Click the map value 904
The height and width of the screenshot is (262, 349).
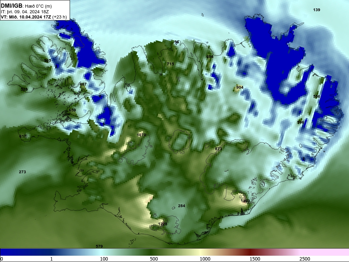pos(240,87)
